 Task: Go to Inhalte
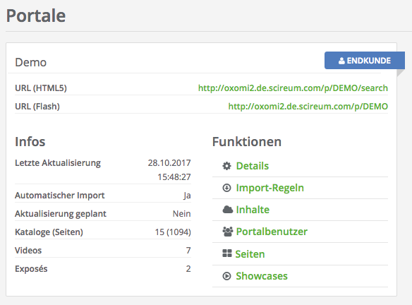click(253, 210)
